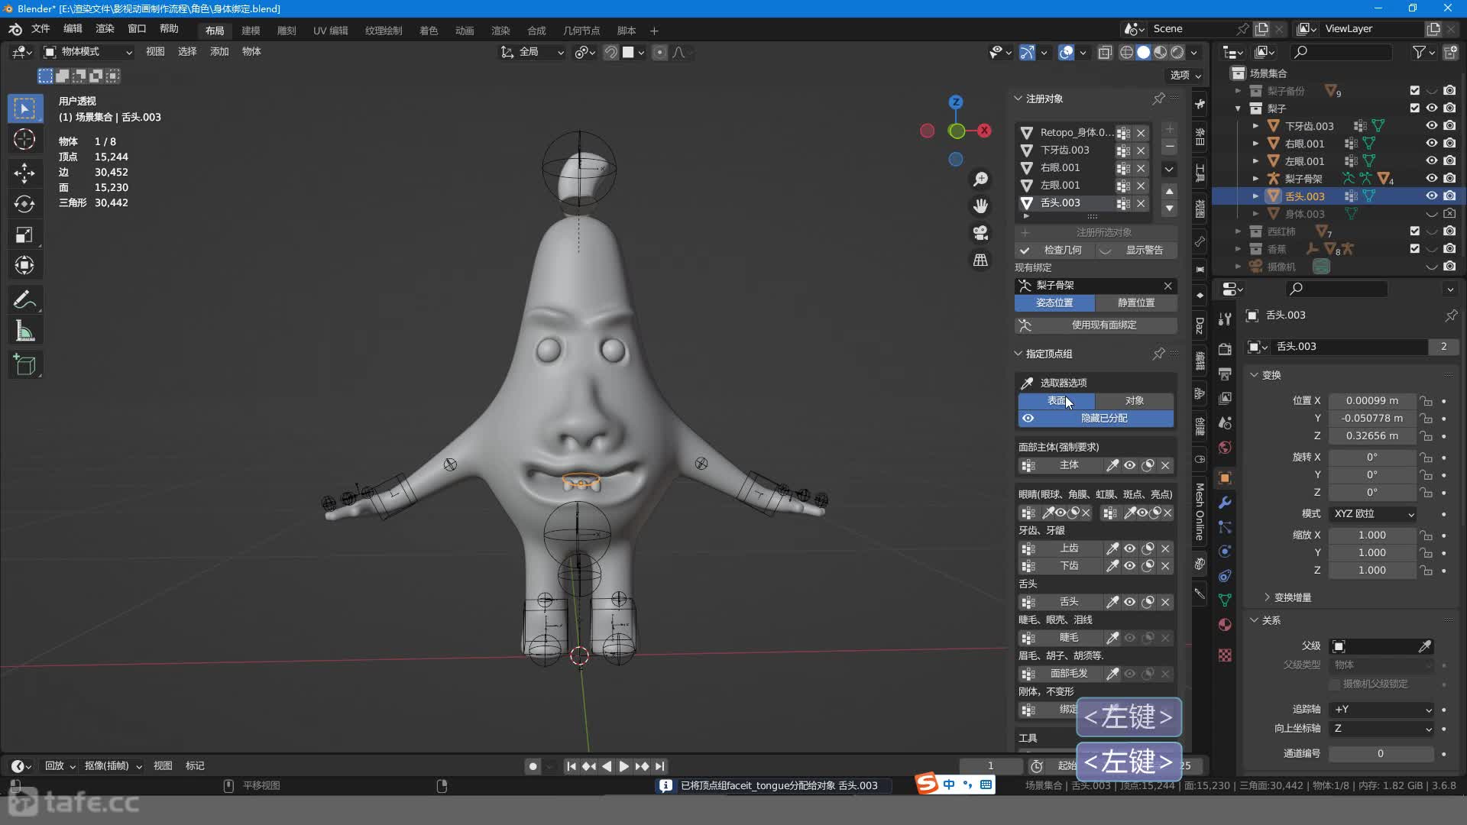1467x825 pixels.
Task: Open the Modifier properties wrench tab
Action: click(x=1225, y=503)
